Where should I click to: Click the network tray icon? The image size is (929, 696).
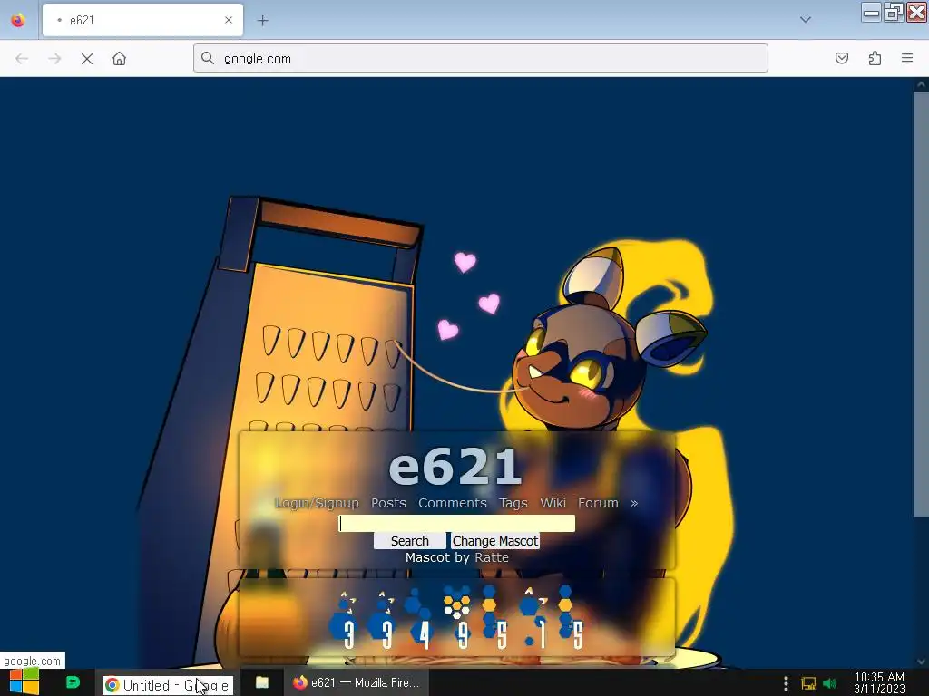(808, 683)
